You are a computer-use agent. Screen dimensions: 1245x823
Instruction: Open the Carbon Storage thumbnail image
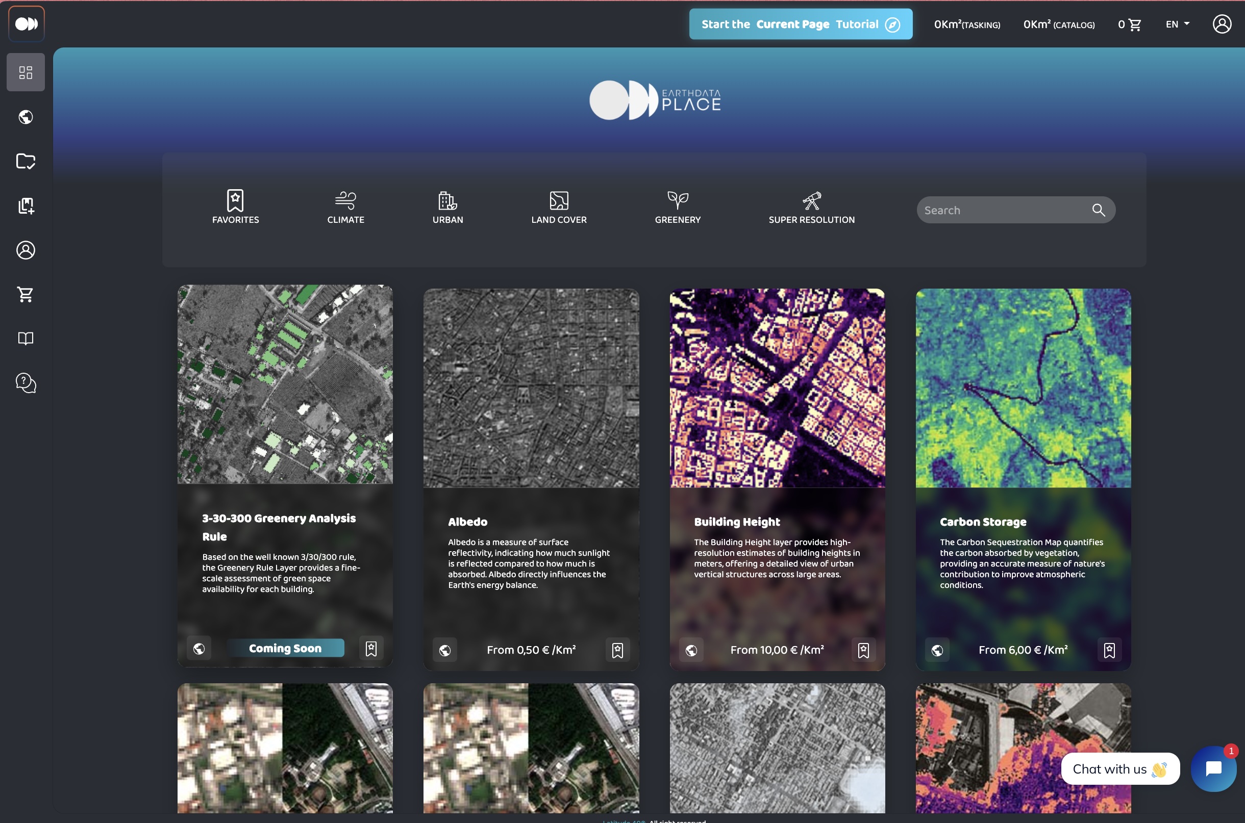(1023, 388)
